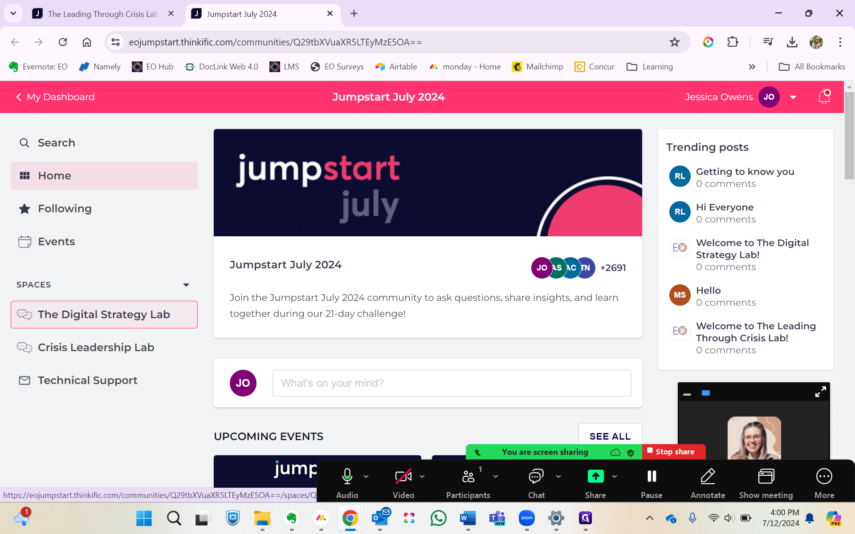
Task: Show hidden system tray icons
Action: tap(650, 518)
